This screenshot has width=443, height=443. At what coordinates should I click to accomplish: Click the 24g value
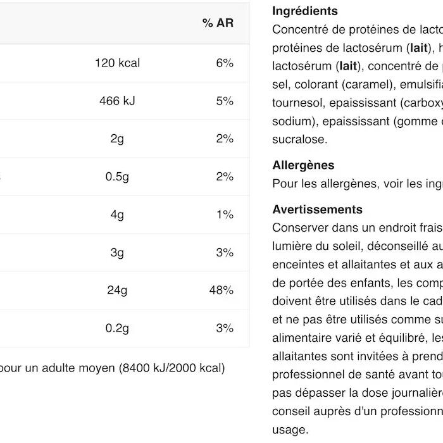(x=117, y=290)
